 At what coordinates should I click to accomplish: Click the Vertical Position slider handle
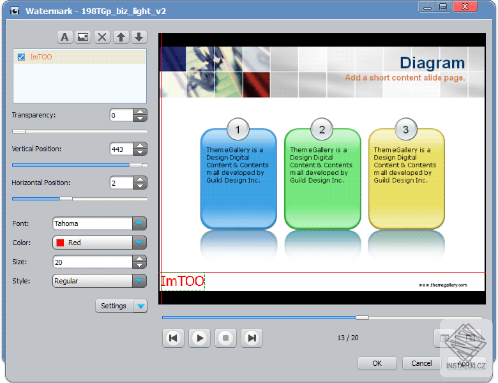(x=136, y=165)
